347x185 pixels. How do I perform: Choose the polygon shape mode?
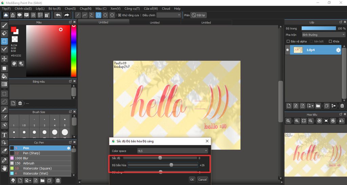pyautogui.click(x=112, y=15)
